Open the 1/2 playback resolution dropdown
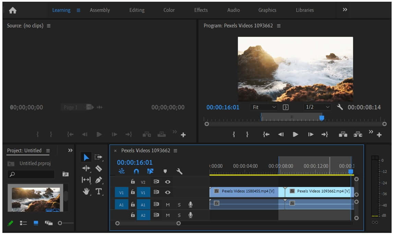The height and width of the screenshot is (235, 394). pos(318,107)
